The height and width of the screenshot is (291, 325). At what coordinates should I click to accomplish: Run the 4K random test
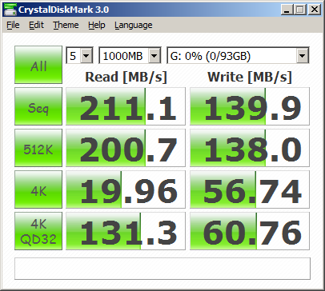pos(38,189)
